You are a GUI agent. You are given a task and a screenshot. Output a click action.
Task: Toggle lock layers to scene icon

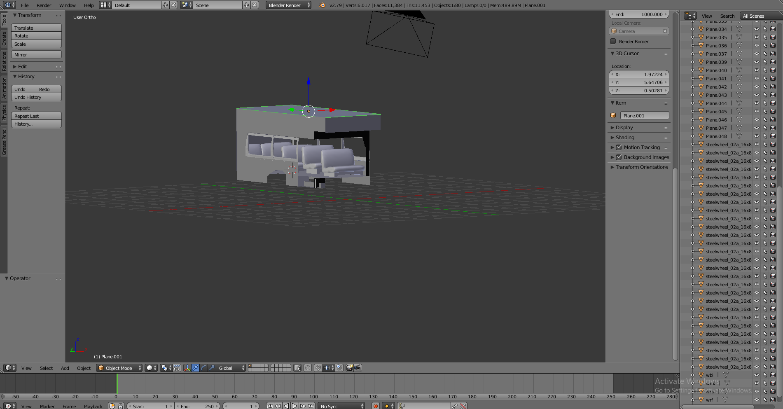click(297, 368)
